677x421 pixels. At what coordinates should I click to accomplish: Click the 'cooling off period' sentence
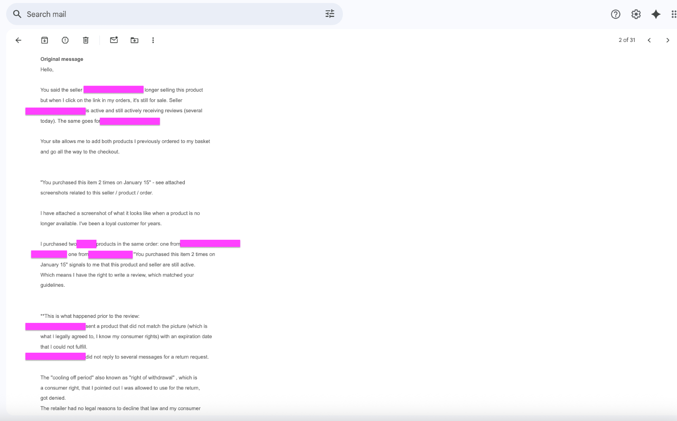(x=118, y=378)
